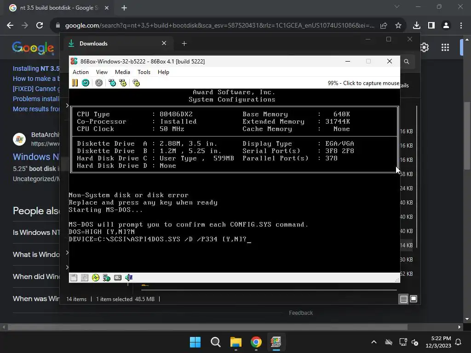The height and width of the screenshot is (353, 471).
Task: Click Feedback link on Google page
Action: coord(301,313)
